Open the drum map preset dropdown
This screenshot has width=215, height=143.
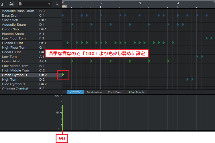(x=34, y=4)
